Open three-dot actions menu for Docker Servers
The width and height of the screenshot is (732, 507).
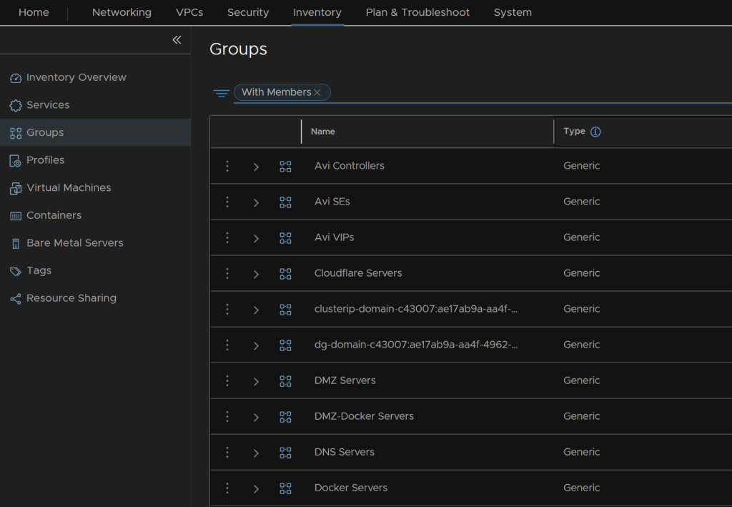(x=227, y=488)
